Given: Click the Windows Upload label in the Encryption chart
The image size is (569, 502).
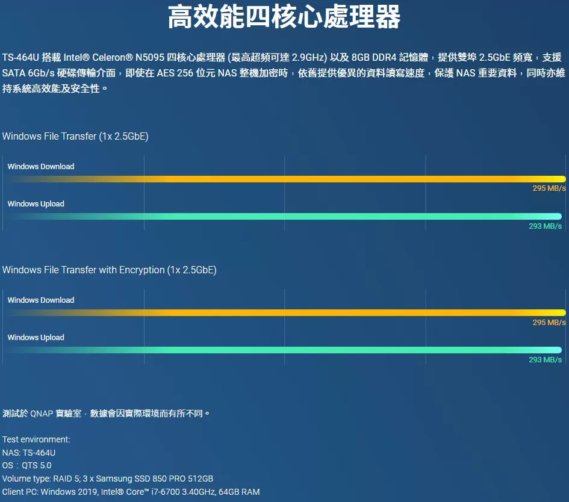Looking at the screenshot, I should [36, 337].
